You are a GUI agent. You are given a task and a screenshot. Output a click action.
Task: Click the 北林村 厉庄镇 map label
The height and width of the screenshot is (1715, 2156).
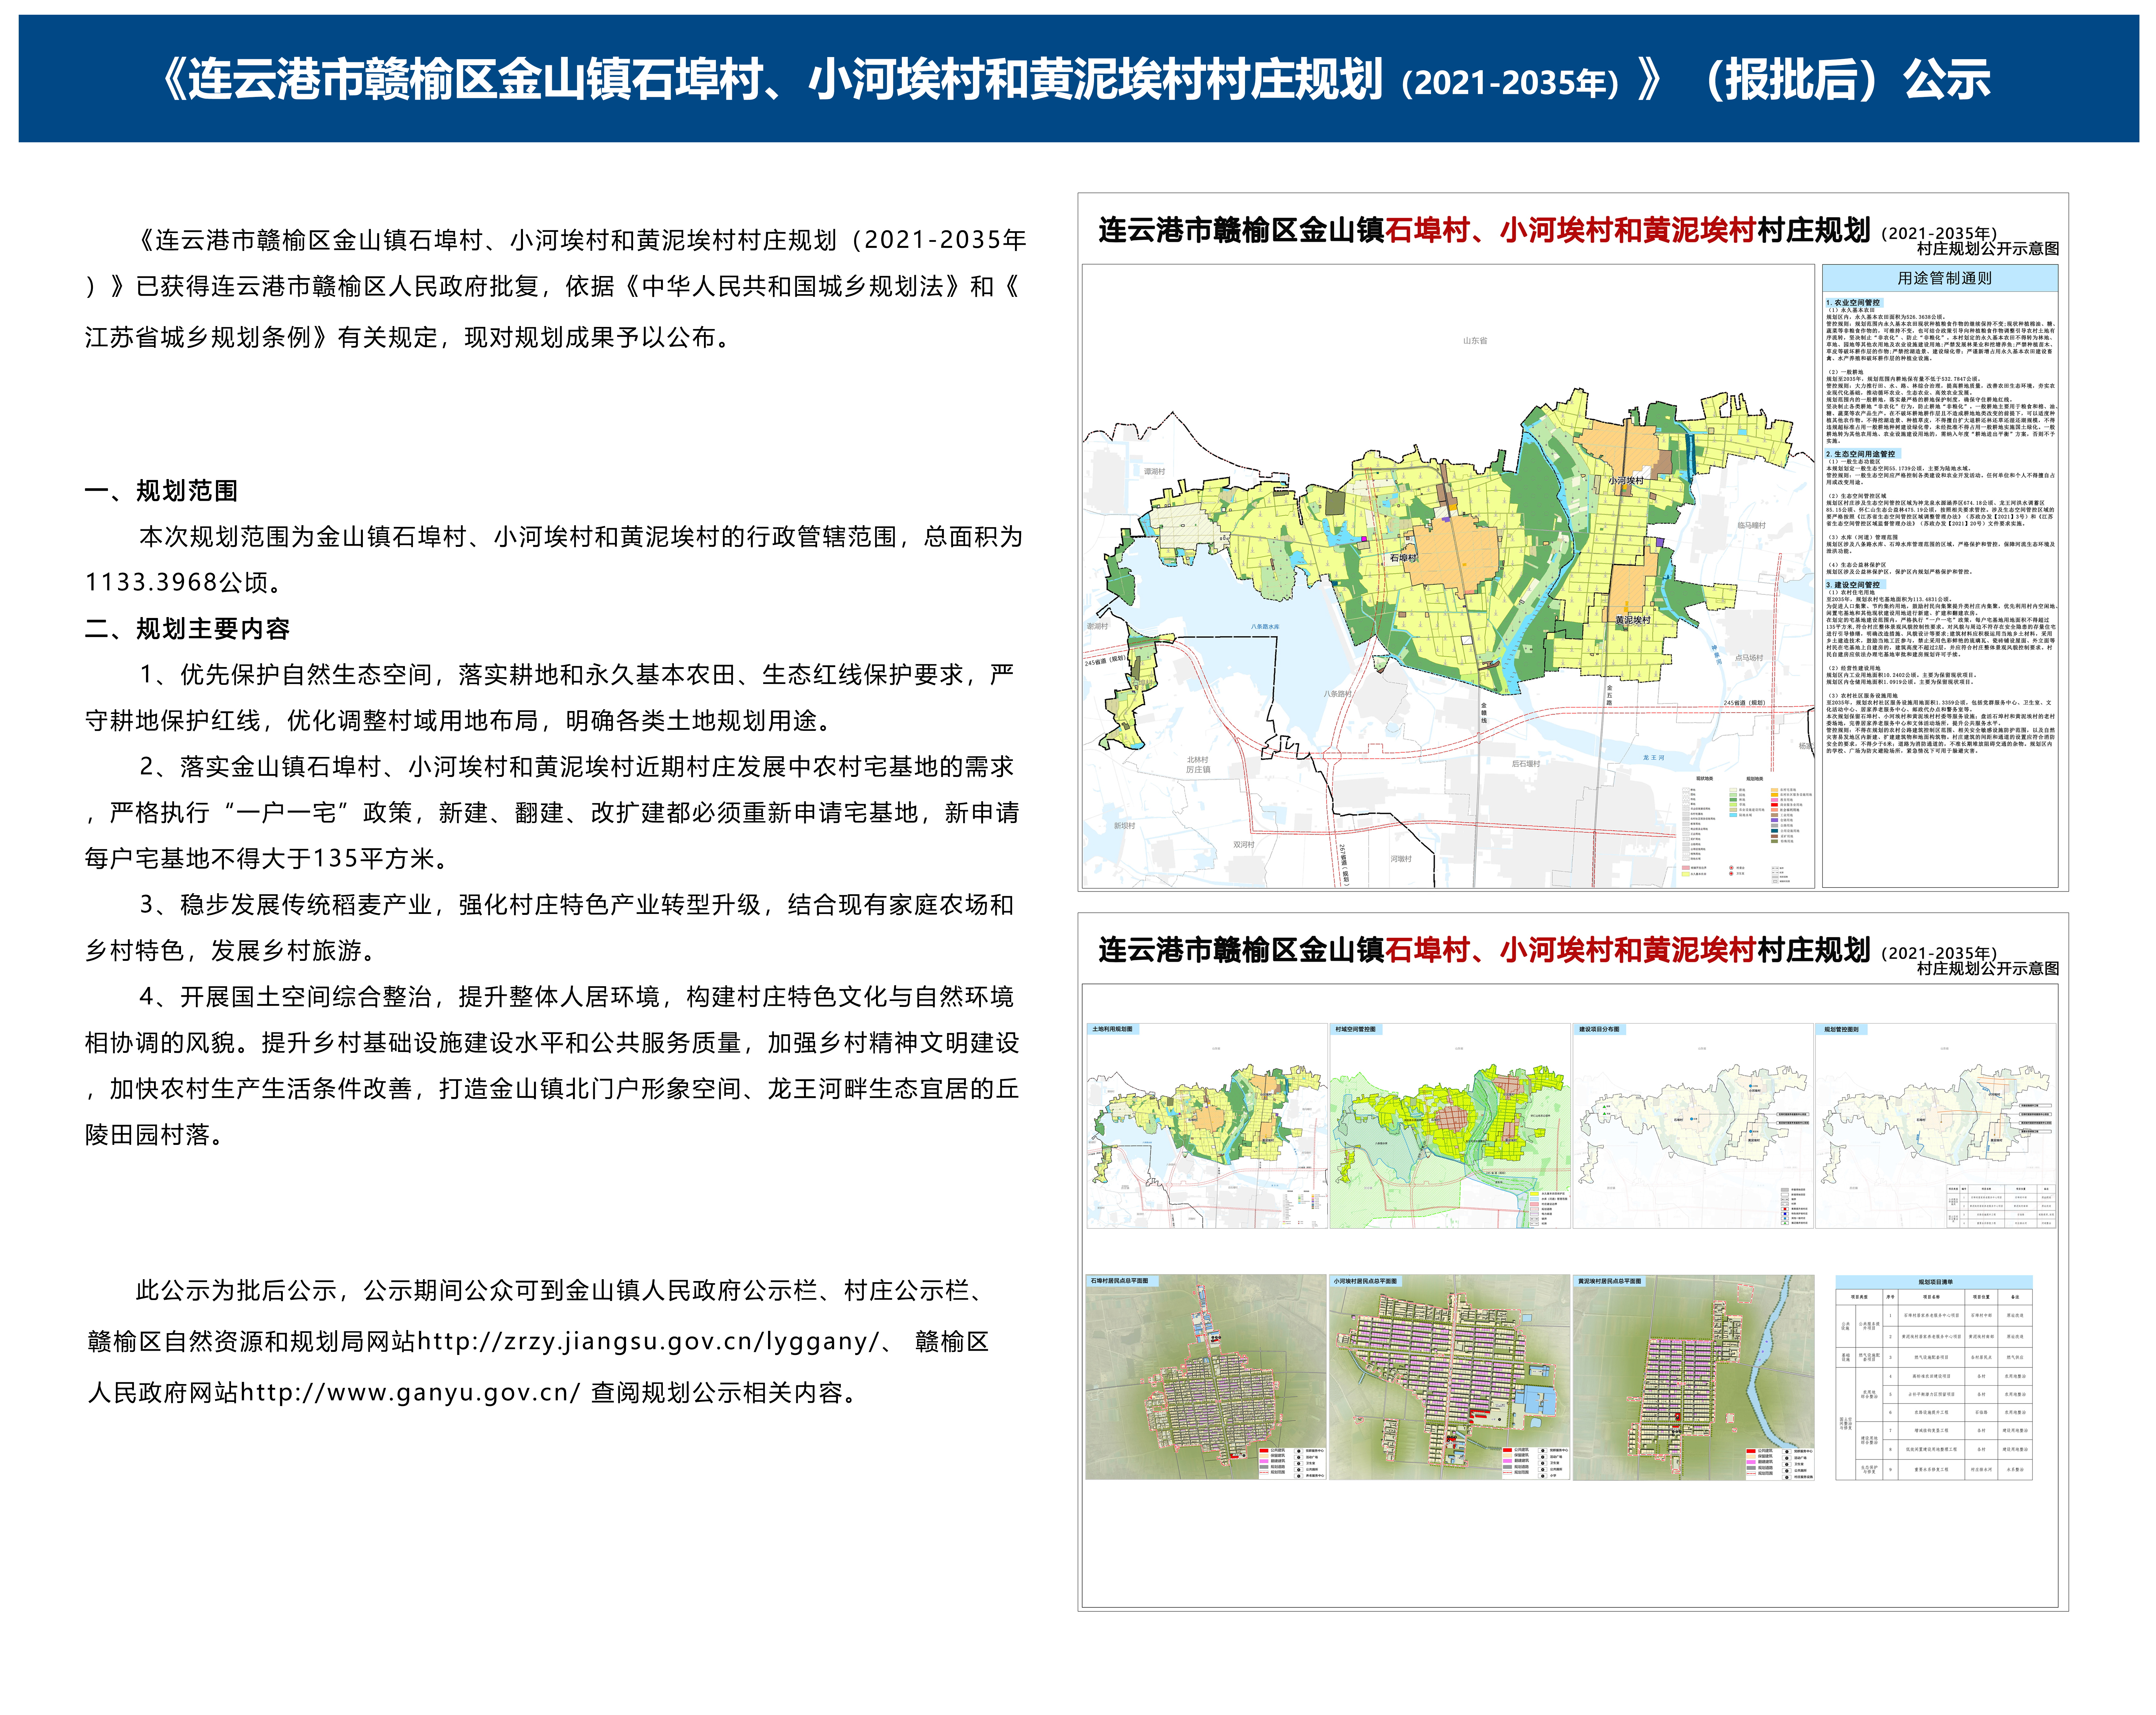[1198, 765]
